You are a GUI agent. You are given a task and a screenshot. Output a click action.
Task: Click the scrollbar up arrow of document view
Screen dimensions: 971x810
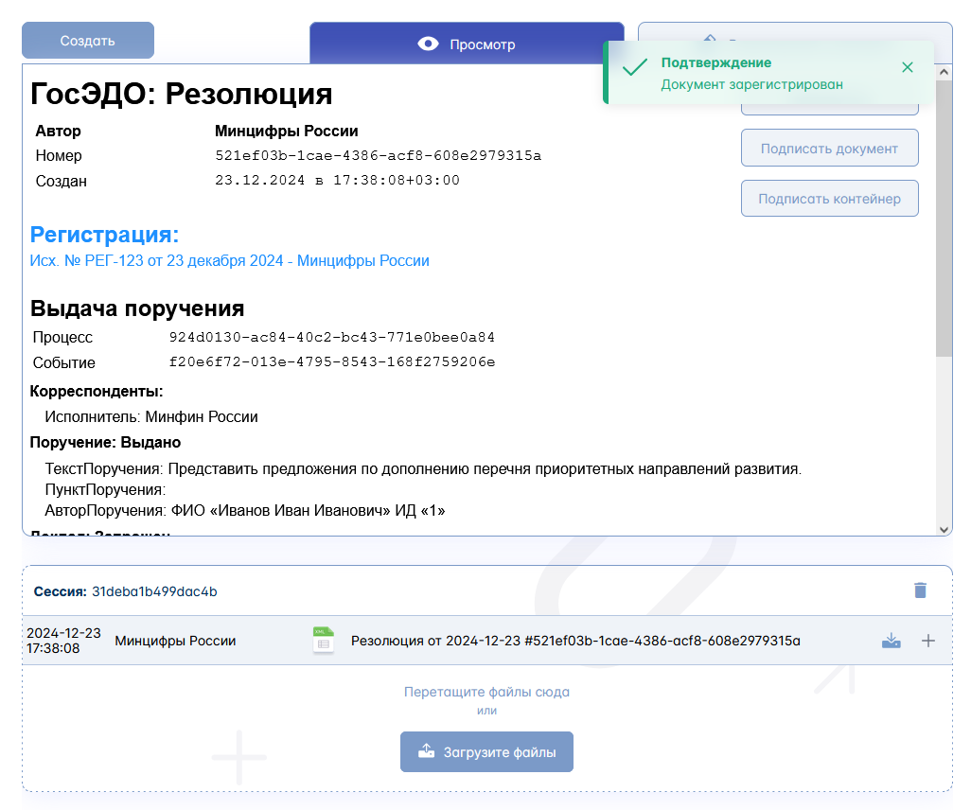pos(944,72)
